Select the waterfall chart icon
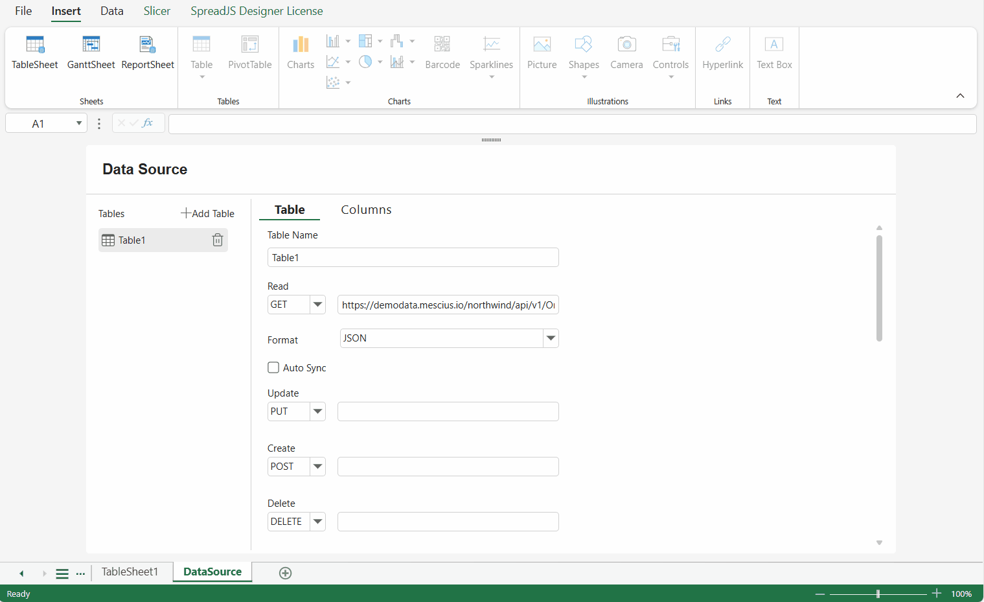This screenshot has height=602, width=984. tap(397, 41)
